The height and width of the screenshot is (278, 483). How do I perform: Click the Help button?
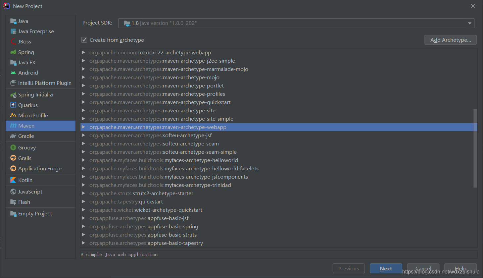click(460, 268)
